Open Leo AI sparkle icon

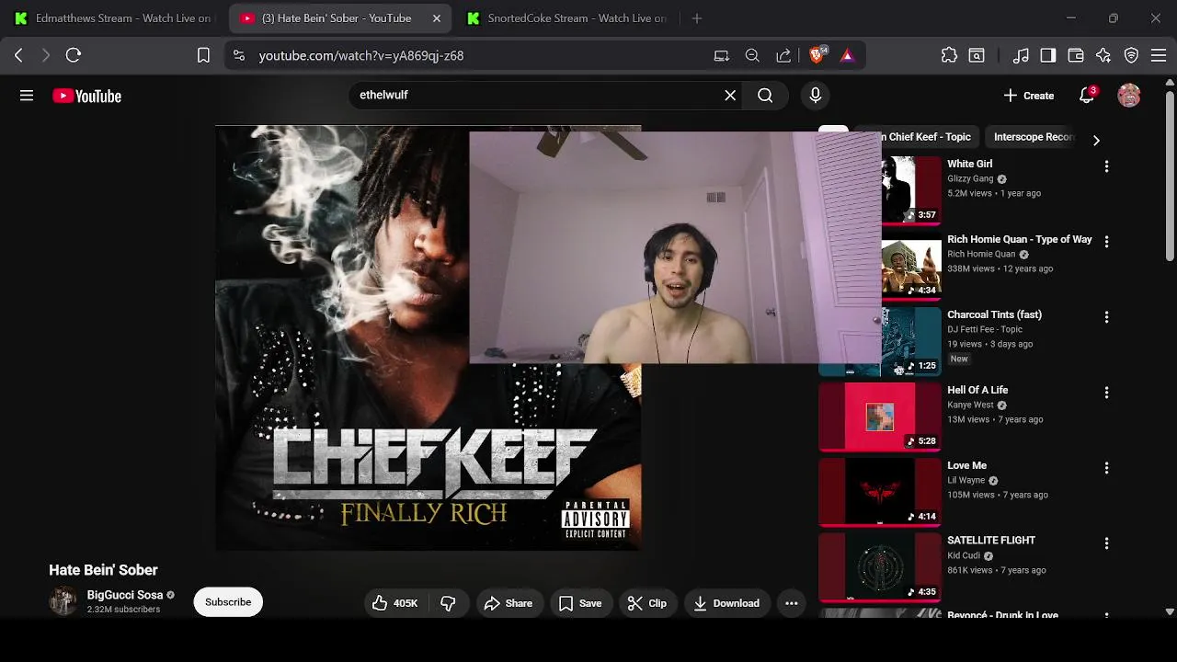1103,55
